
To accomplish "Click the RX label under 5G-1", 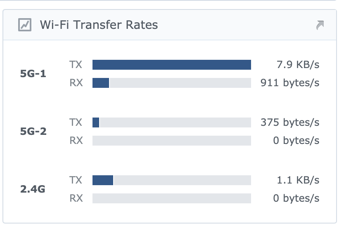I will (76, 83).
